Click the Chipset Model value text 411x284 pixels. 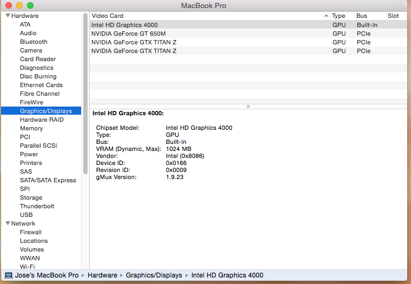[199, 128]
